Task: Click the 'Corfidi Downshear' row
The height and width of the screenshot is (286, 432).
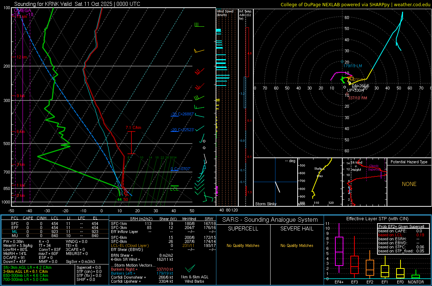Action: click(x=142, y=277)
